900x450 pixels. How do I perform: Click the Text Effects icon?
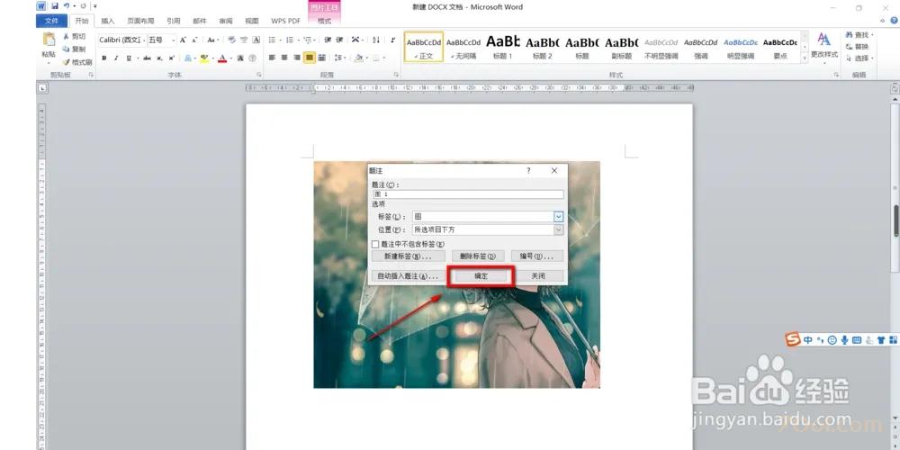coord(188,58)
